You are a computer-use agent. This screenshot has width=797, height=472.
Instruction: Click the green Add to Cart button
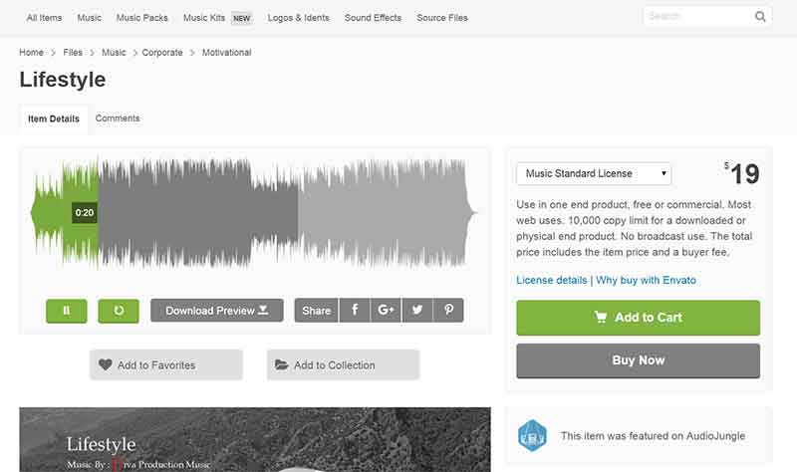pyautogui.click(x=638, y=318)
